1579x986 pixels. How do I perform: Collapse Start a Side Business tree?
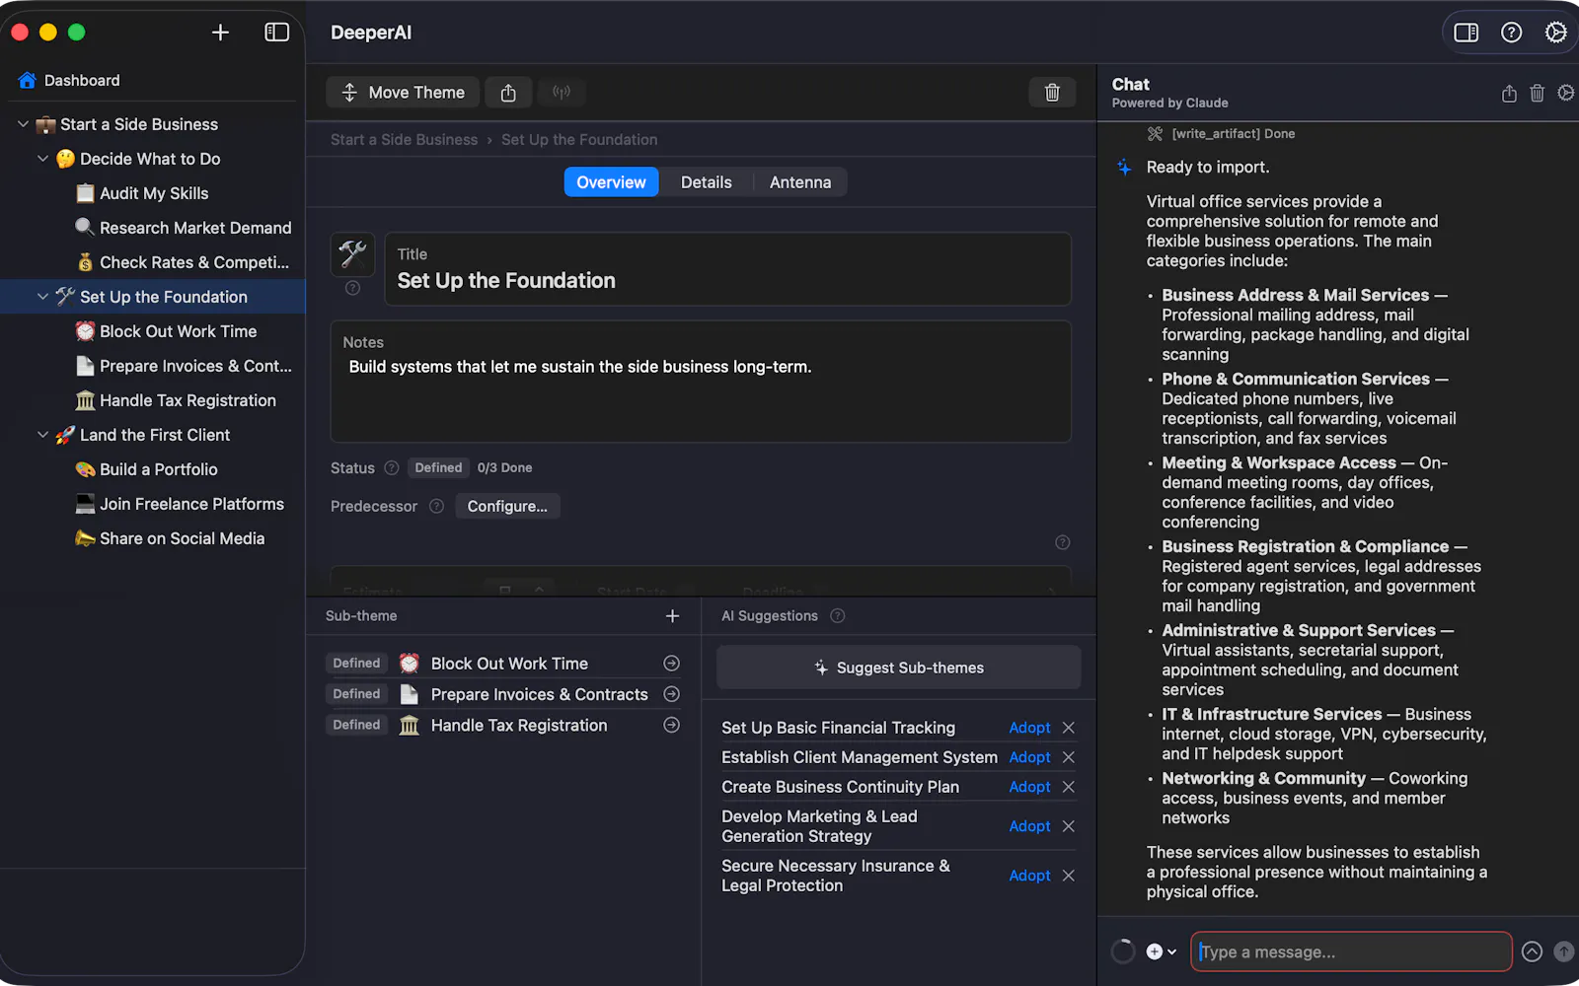(x=23, y=124)
